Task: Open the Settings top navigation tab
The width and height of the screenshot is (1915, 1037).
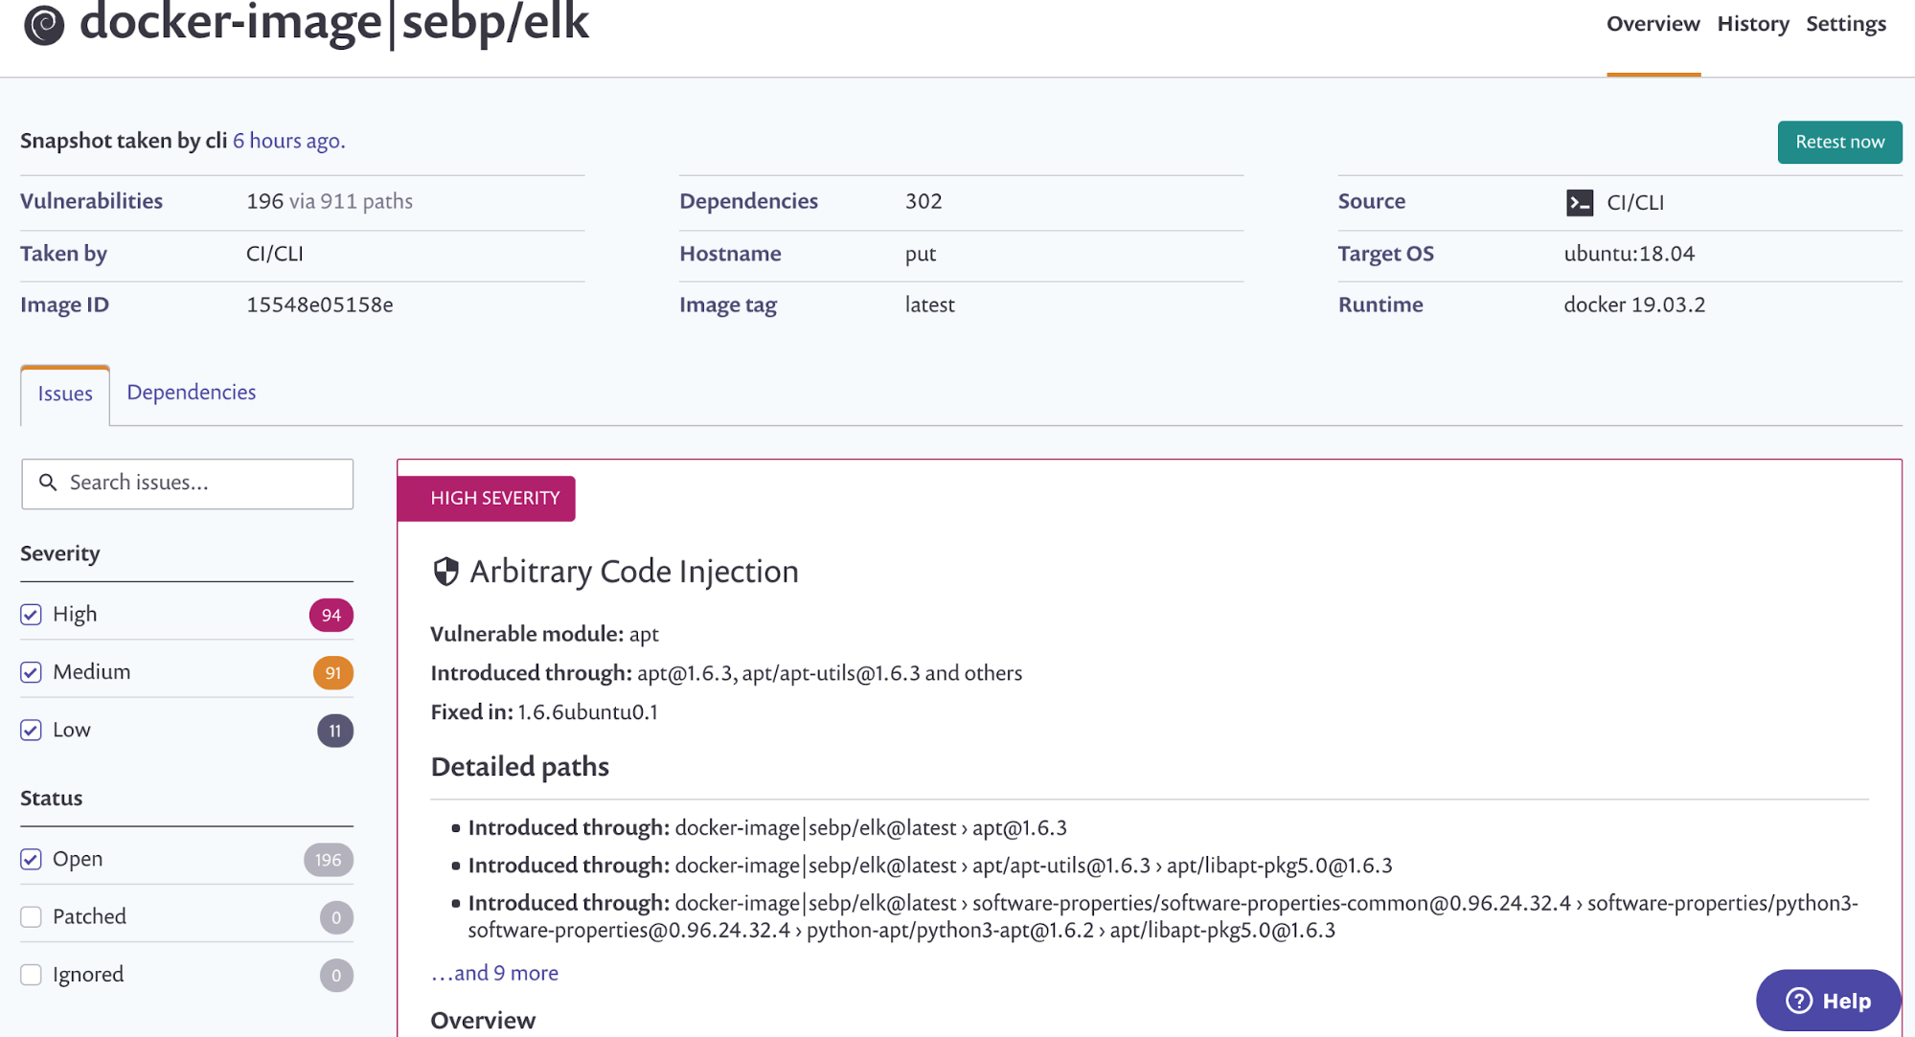Action: tap(1846, 24)
